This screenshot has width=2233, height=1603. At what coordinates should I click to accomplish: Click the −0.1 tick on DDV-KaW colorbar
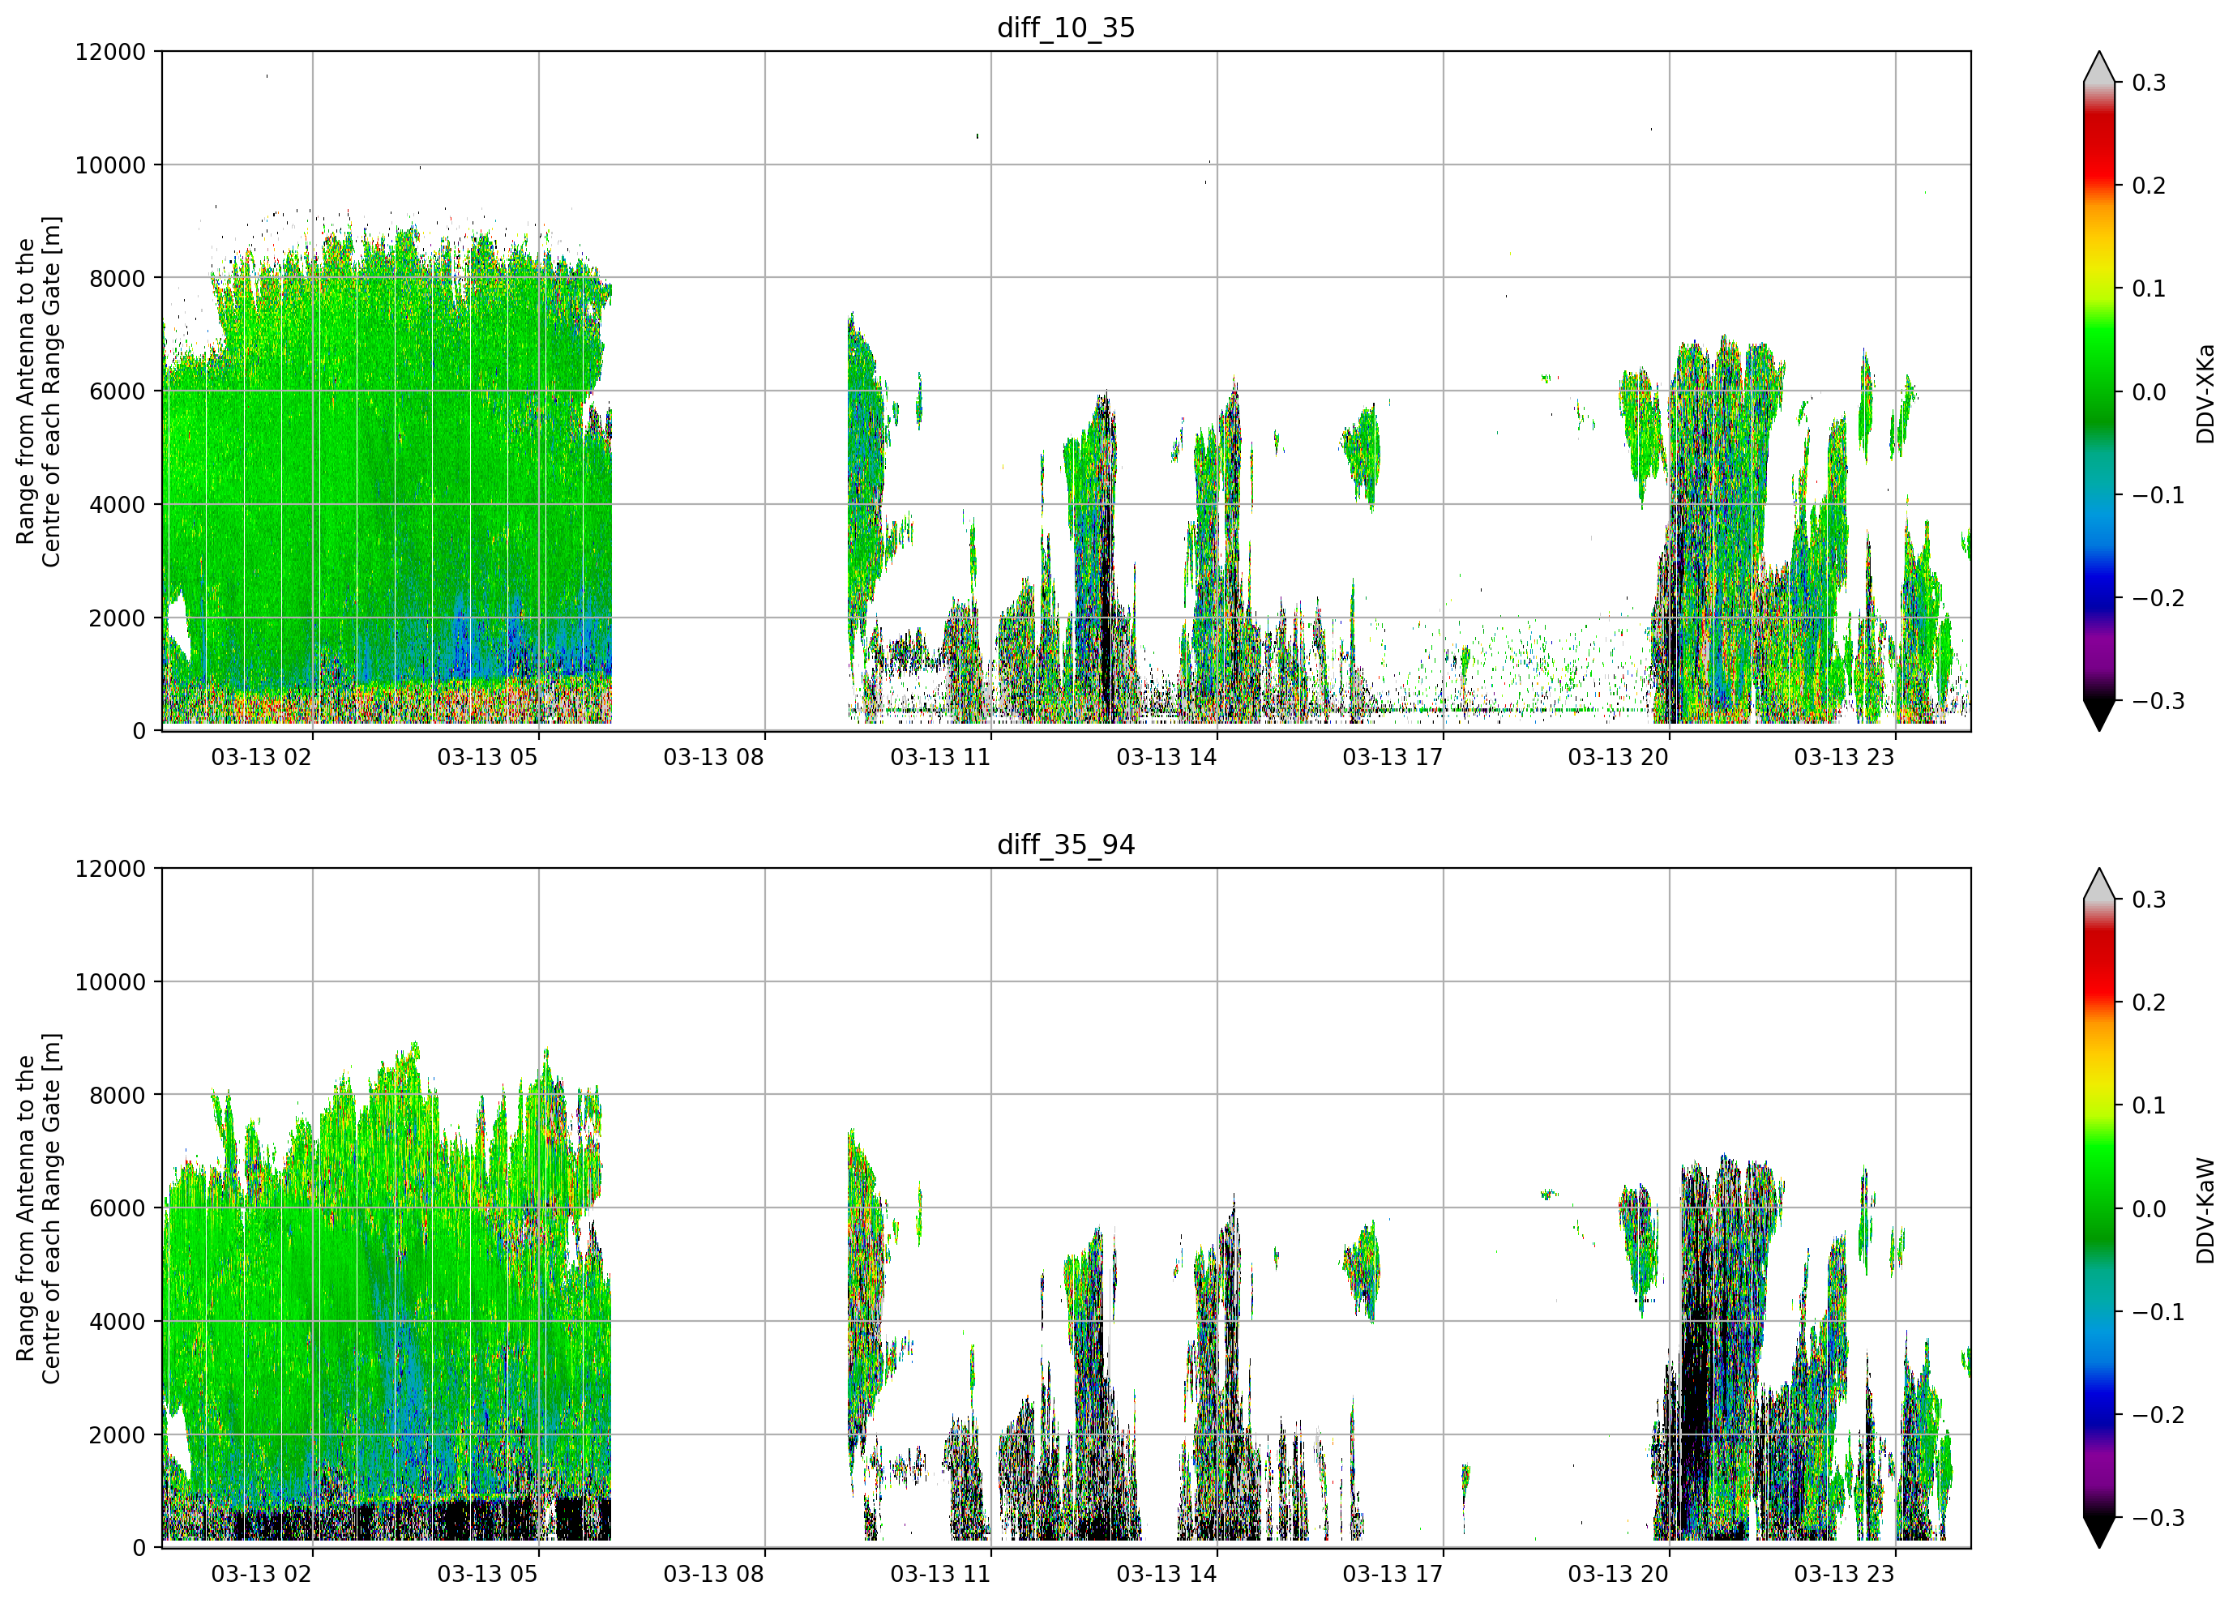point(2158,1313)
